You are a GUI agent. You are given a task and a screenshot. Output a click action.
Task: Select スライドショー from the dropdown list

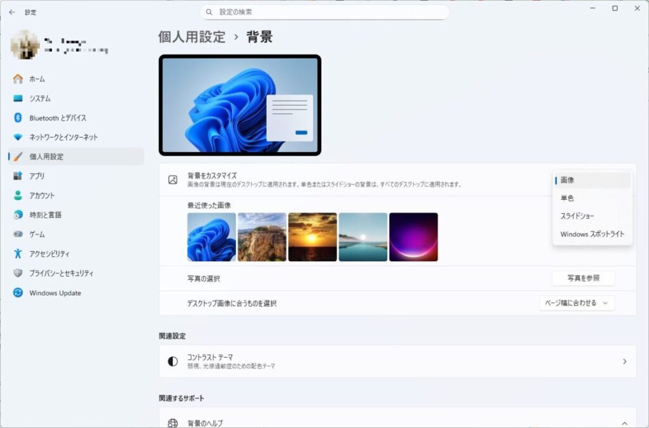(593, 216)
